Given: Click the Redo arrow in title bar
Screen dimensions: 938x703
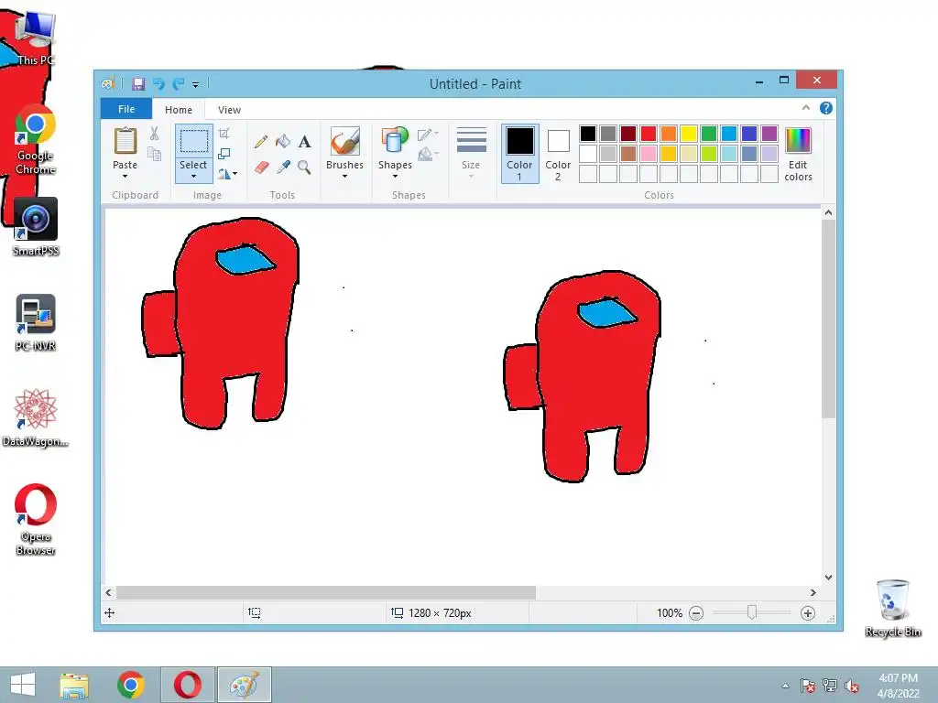Looking at the screenshot, I should [179, 84].
